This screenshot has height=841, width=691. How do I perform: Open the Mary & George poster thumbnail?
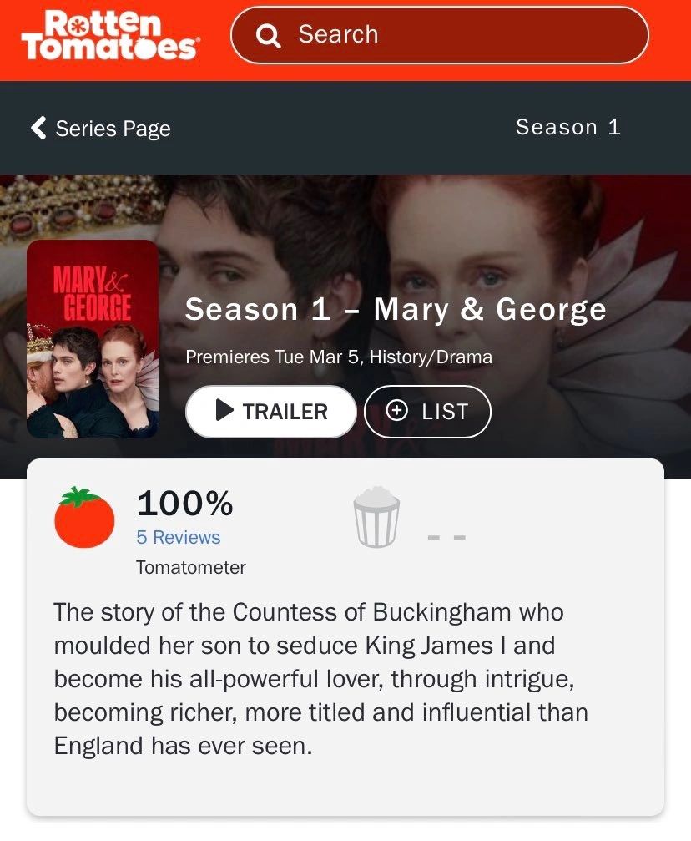93,339
